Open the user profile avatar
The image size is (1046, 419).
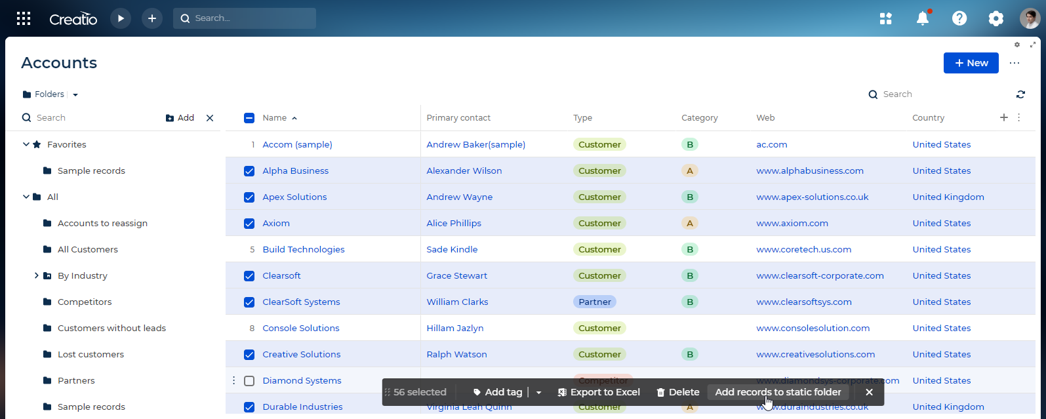1030,18
